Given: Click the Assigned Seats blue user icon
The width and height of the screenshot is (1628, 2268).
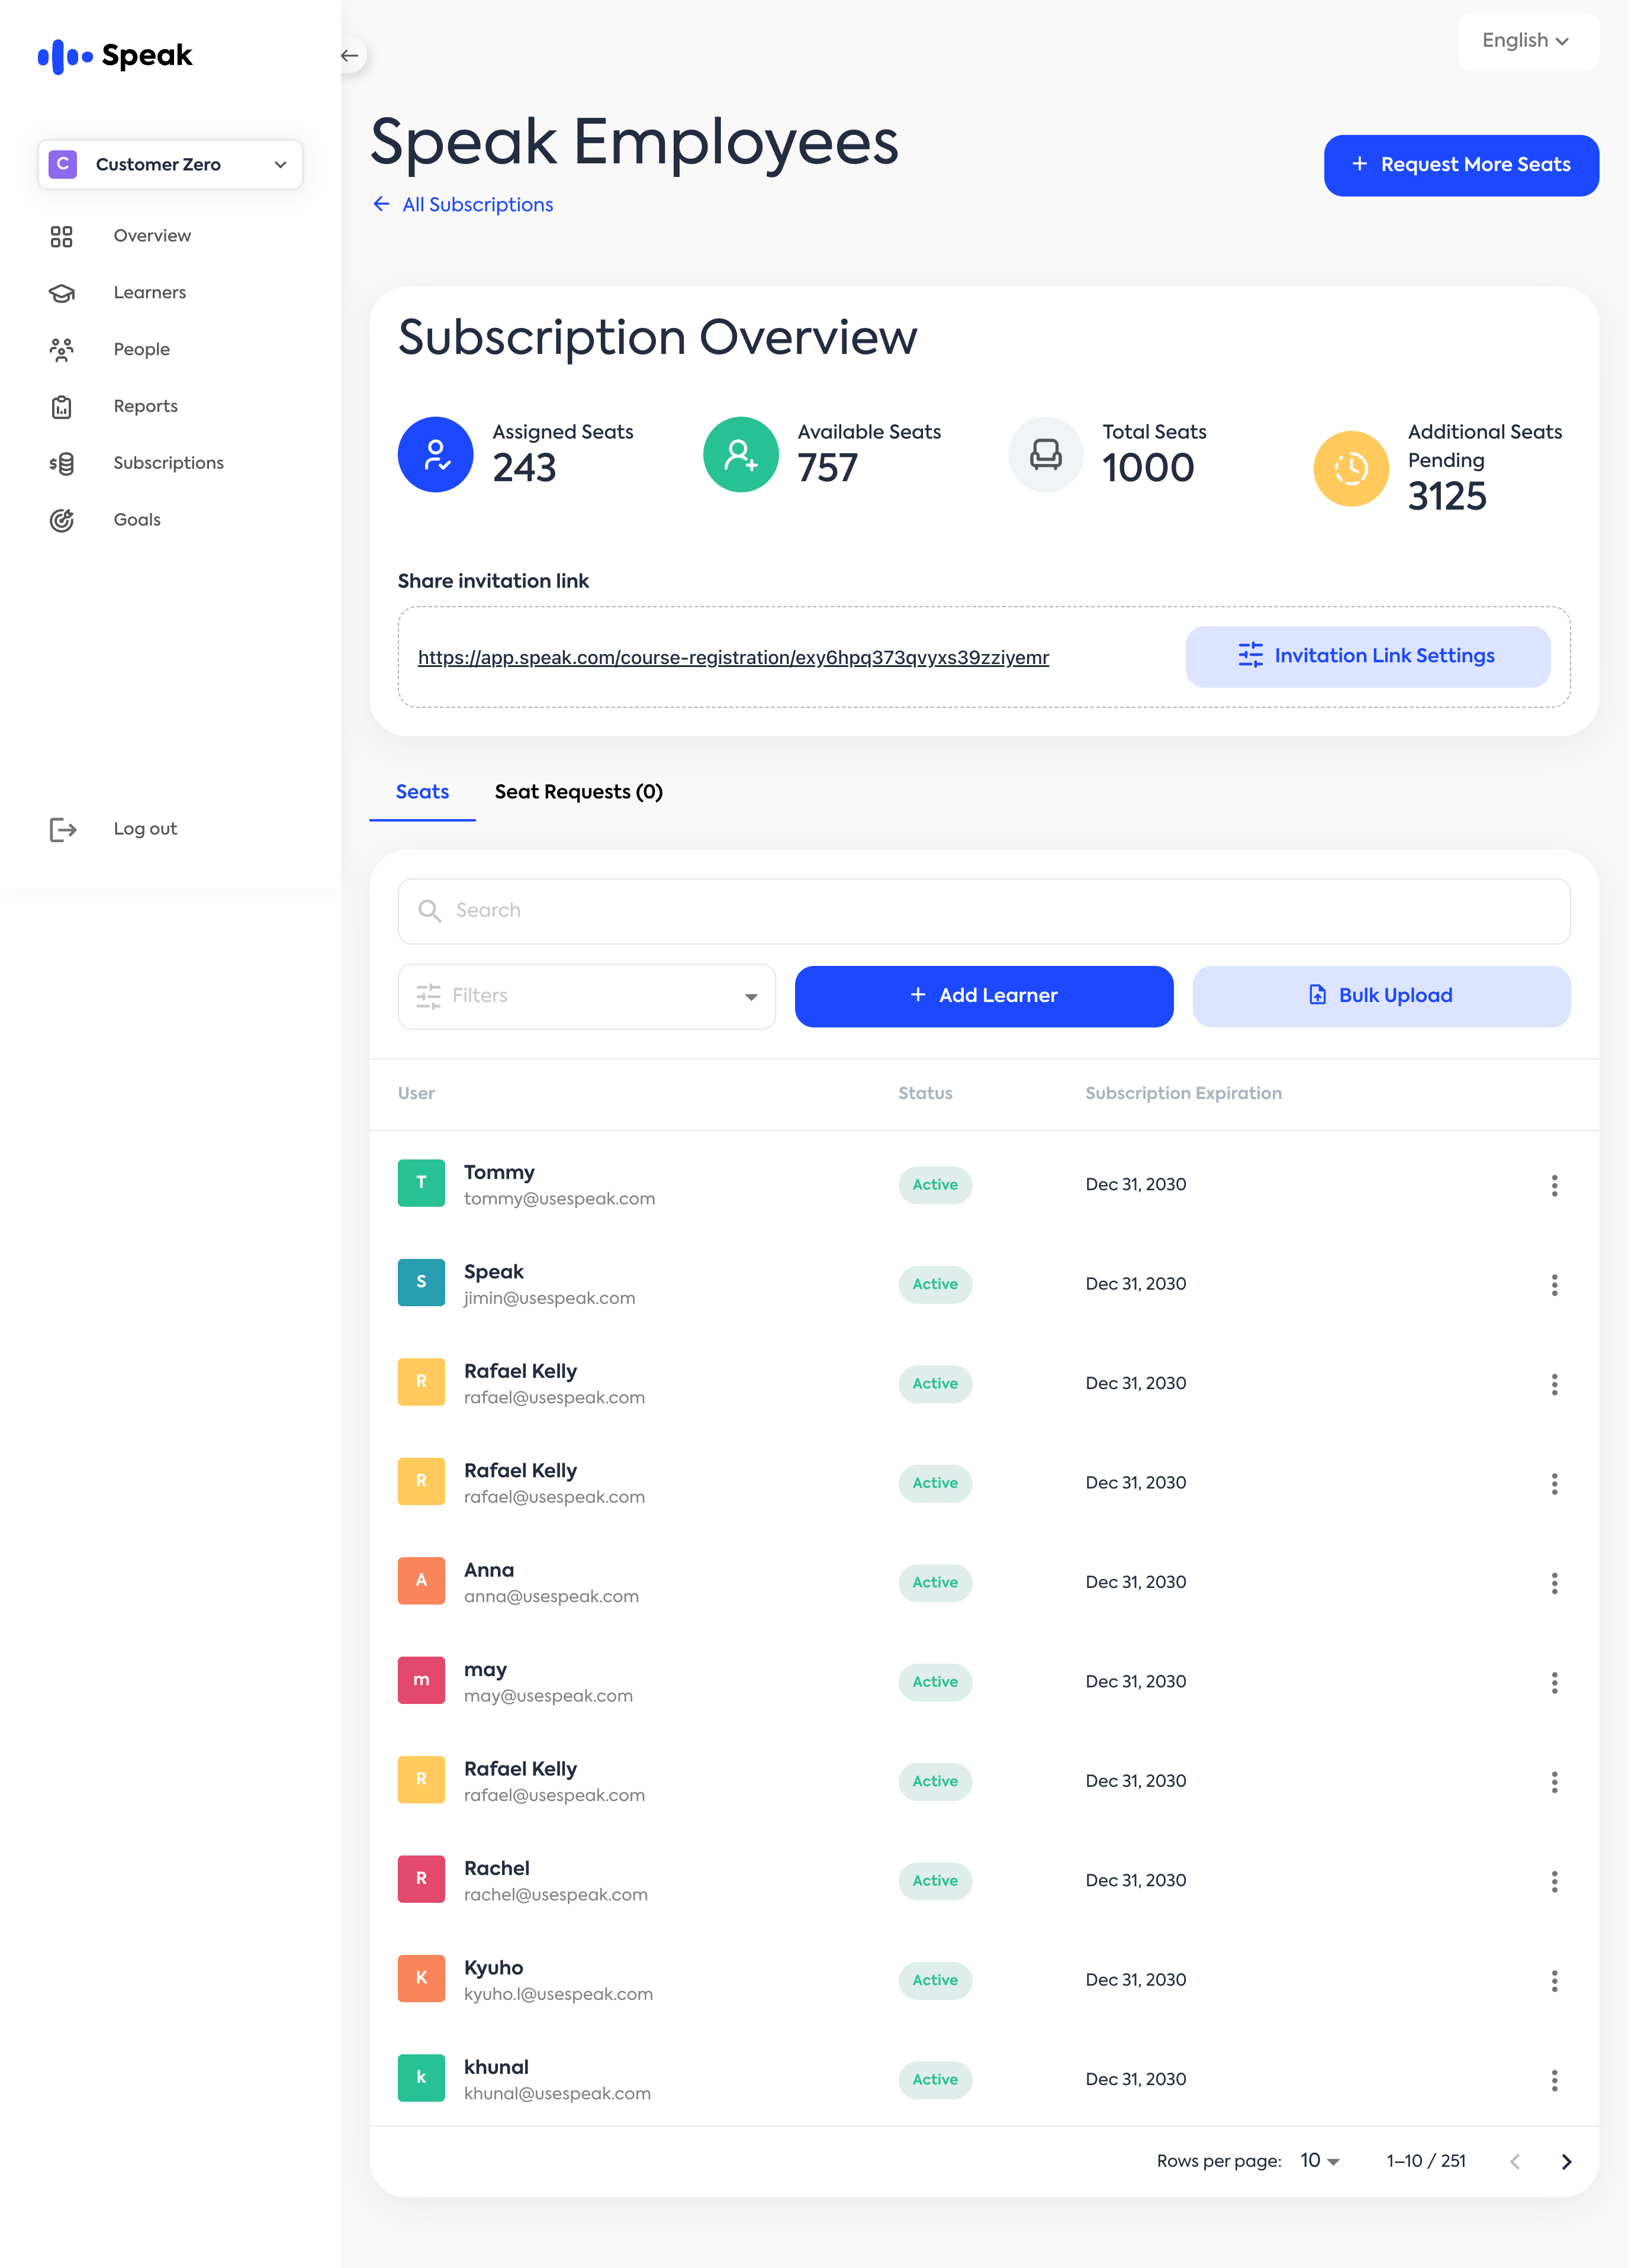Looking at the screenshot, I should pyautogui.click(x=435, y=455).
